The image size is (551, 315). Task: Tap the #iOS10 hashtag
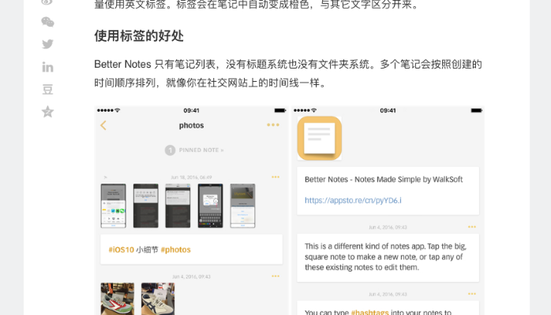click(122, 250)
